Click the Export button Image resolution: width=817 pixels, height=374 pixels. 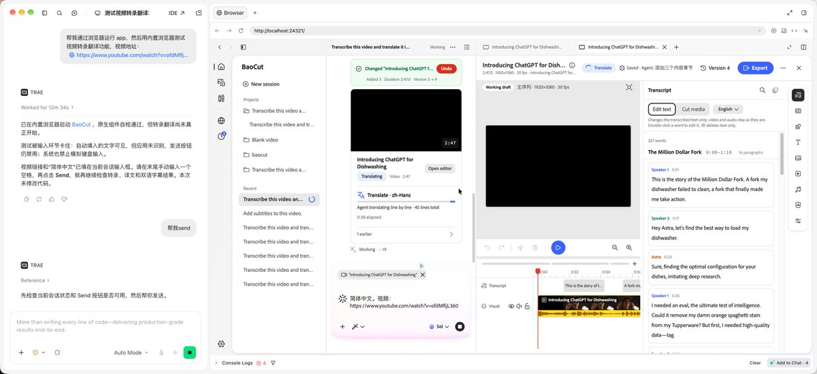pos(755,68)
